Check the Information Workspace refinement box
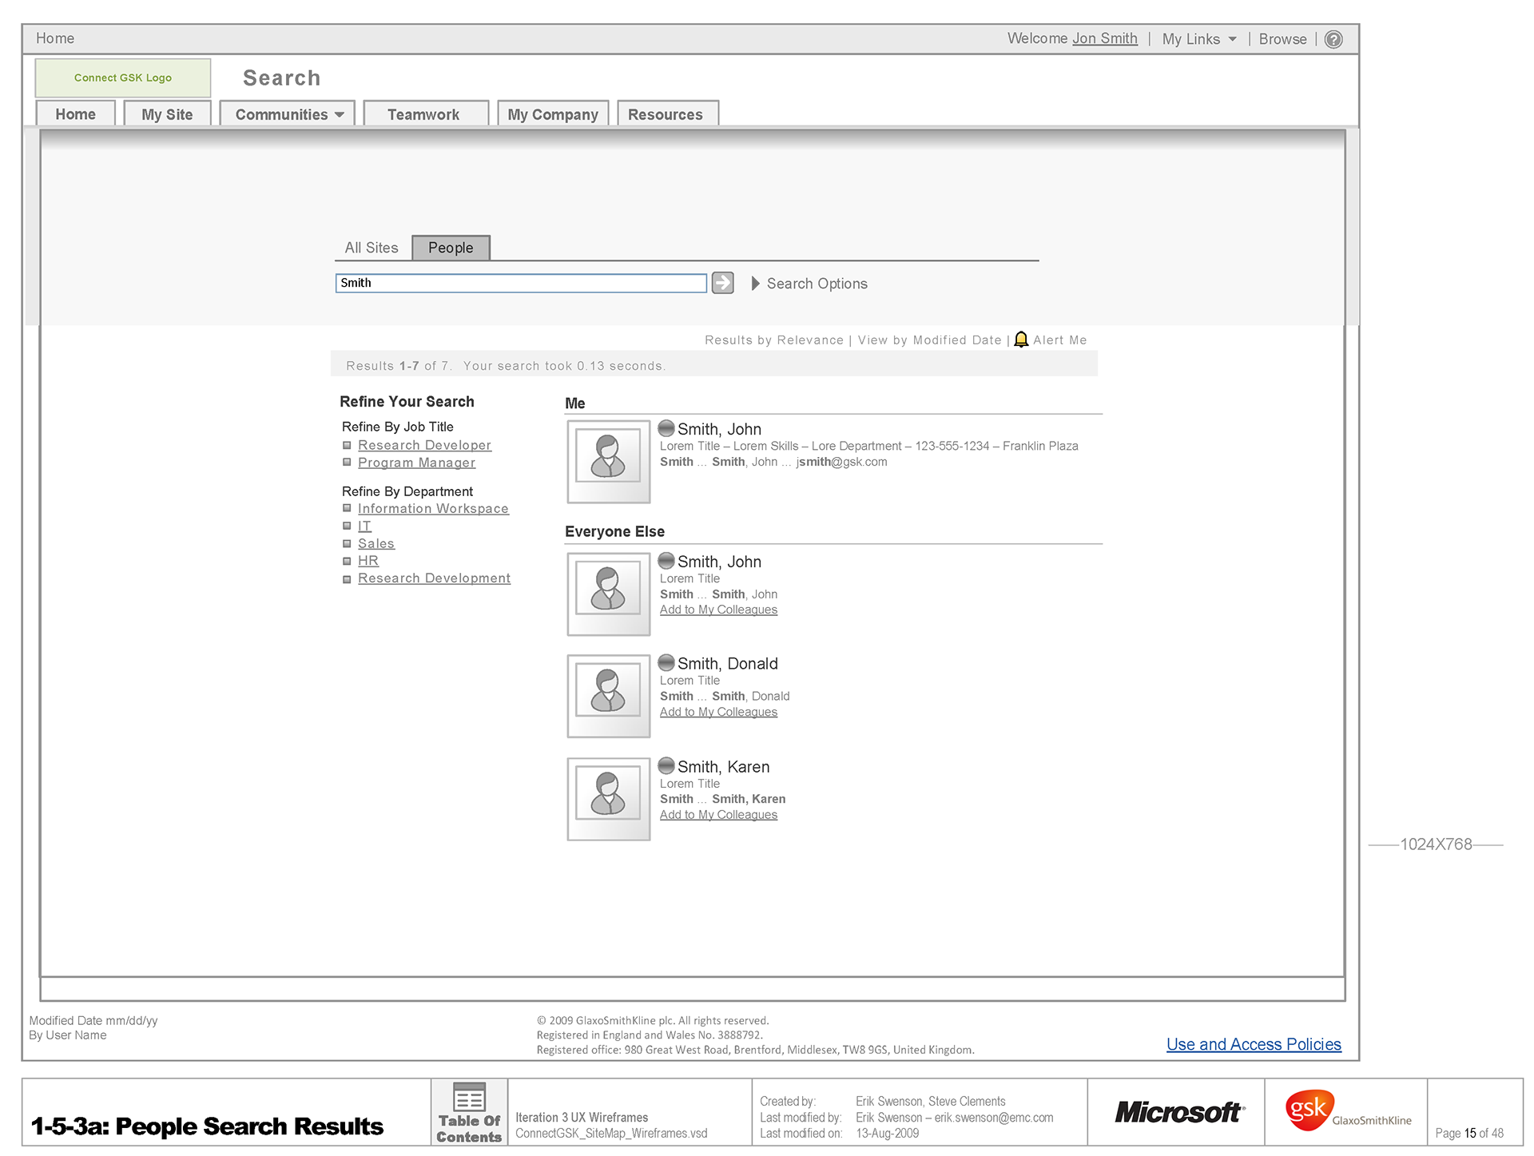The width and height of the screenshot is (1534, 1156). 347,508
